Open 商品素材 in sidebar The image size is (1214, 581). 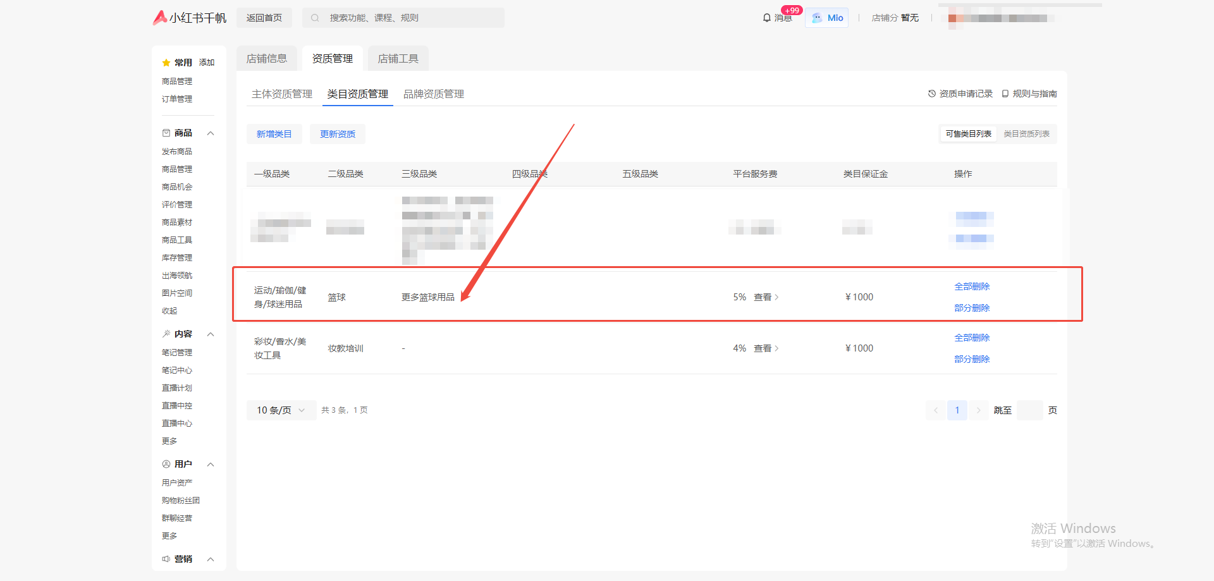(177, 223)
